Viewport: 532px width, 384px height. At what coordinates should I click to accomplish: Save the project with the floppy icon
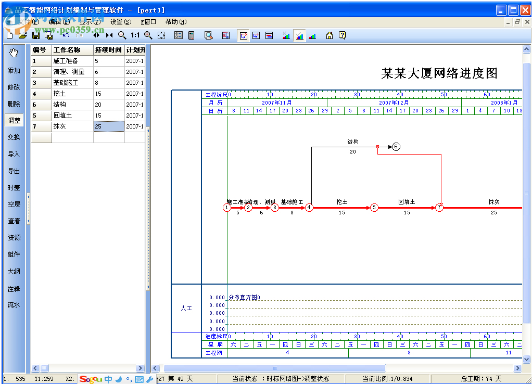(x=35, y=35)
